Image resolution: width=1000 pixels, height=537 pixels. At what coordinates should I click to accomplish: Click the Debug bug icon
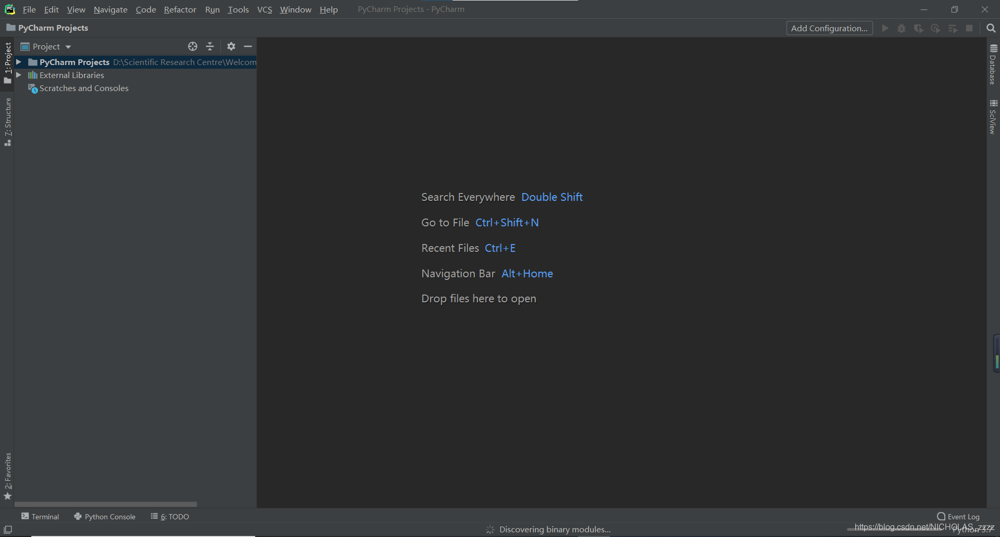[902, 28]
